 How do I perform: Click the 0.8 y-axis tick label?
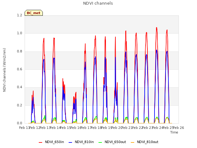(19, 51)
